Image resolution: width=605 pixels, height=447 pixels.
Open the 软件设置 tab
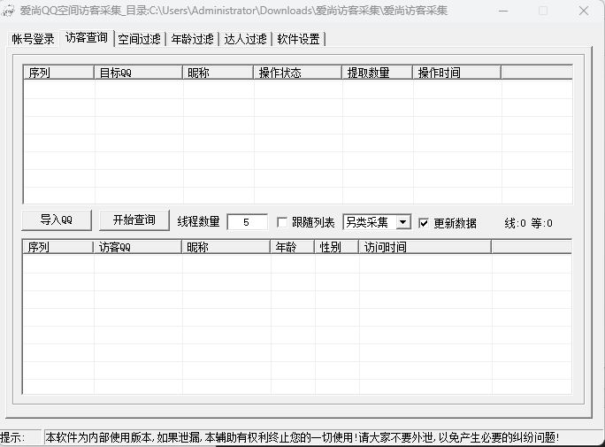[298, 39]
